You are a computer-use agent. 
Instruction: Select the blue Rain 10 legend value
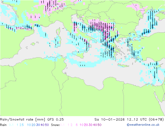point(29,125)
